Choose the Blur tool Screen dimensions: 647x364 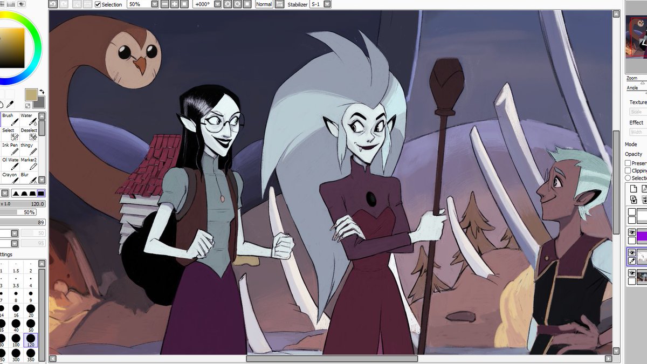(29, 177)
